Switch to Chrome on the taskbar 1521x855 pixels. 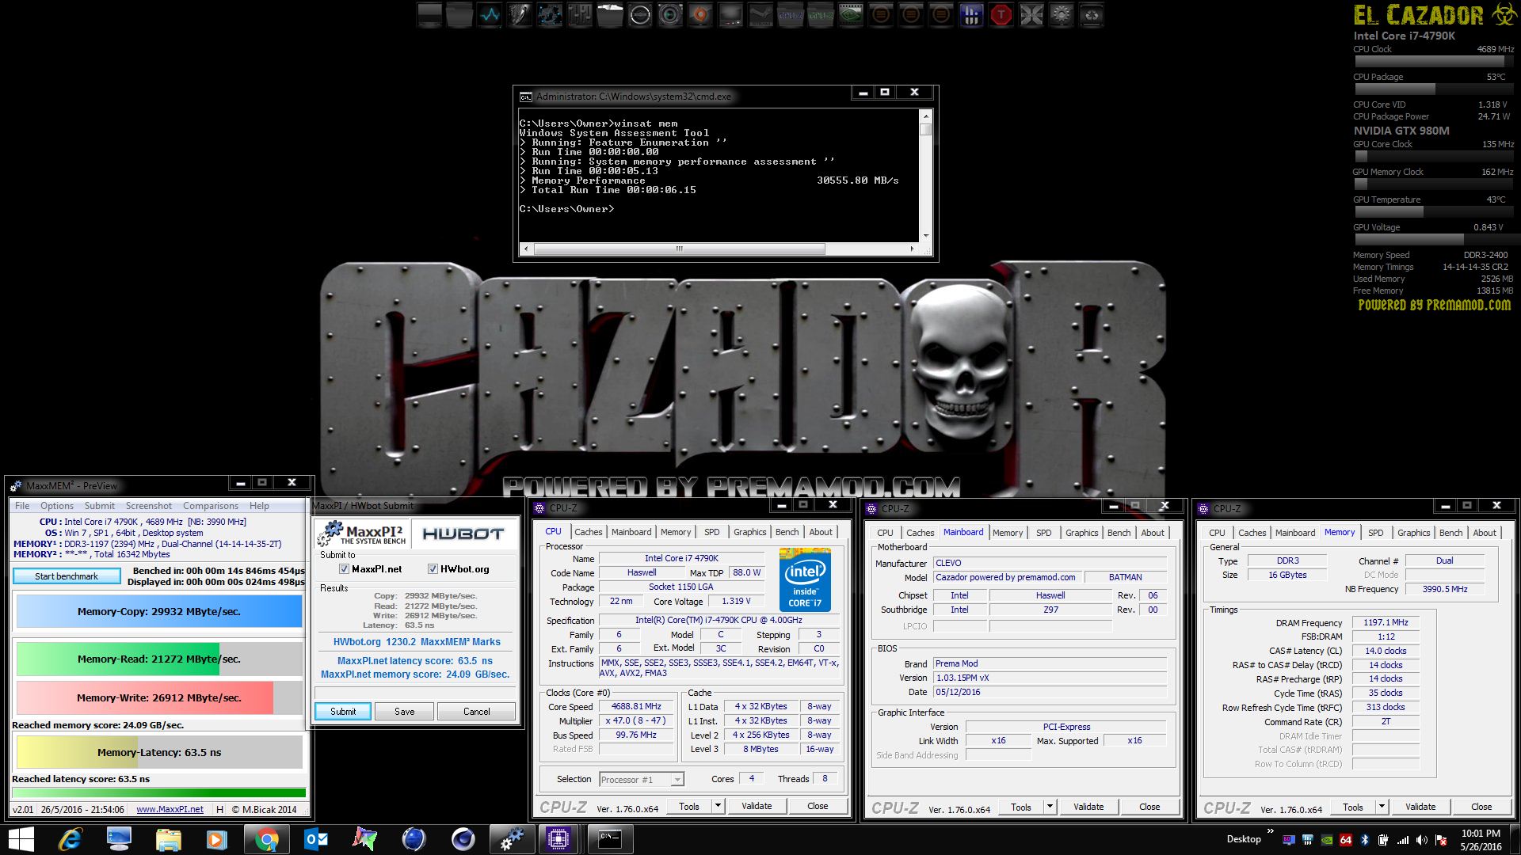click(x=267, y=839)
